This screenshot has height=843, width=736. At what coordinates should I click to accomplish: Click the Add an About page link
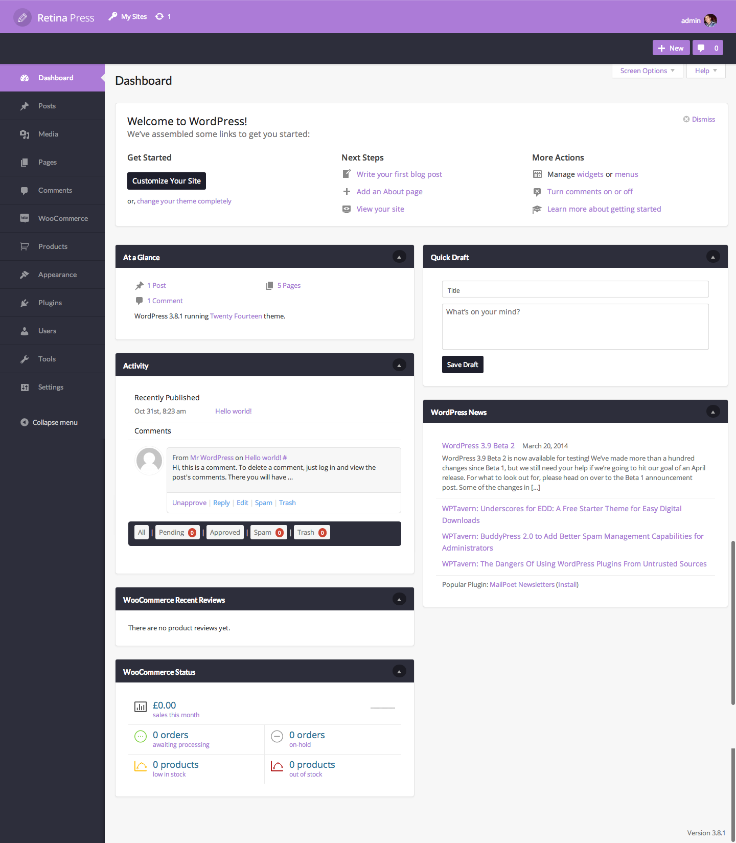tap(389, 192)
